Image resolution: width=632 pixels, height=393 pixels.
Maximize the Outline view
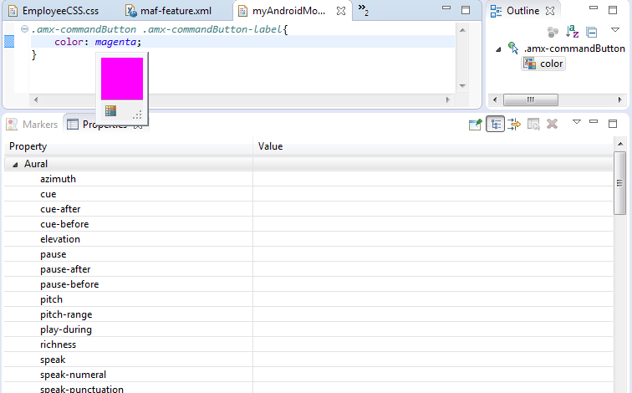tap(613, 10)
